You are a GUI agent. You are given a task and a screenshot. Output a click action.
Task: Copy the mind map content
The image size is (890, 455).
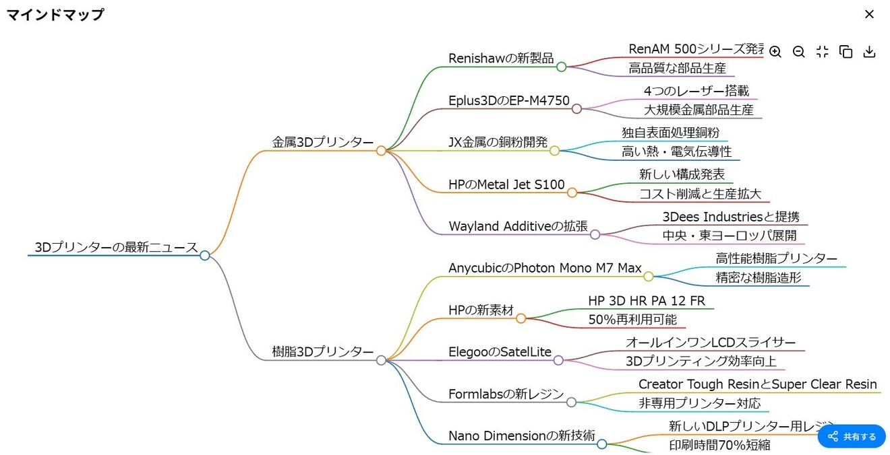(x=845, y=52)
